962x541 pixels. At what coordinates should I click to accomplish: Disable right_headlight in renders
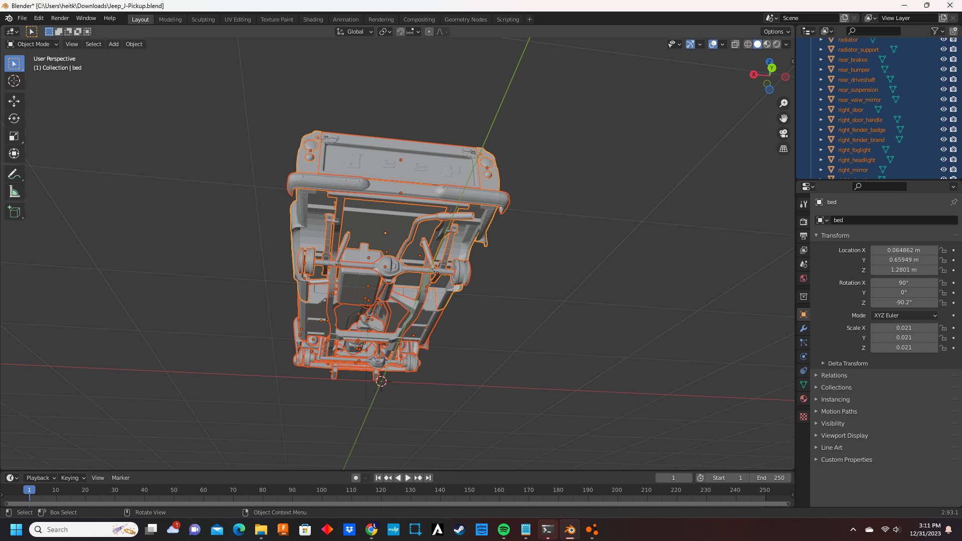[953, 160]
